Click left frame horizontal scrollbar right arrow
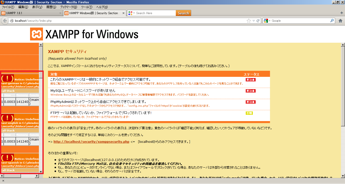The image size is (345, 184). [37, 176]
